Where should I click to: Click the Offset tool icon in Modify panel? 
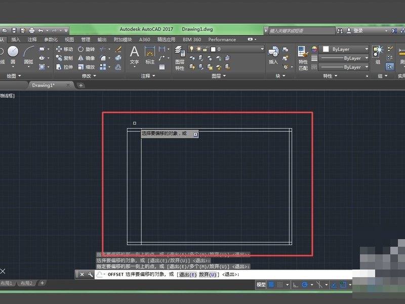(118, 67)
